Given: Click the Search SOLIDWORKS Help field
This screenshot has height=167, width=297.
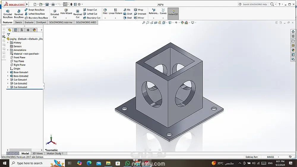Looking at the screenshot, I should [x=255, y=4].
